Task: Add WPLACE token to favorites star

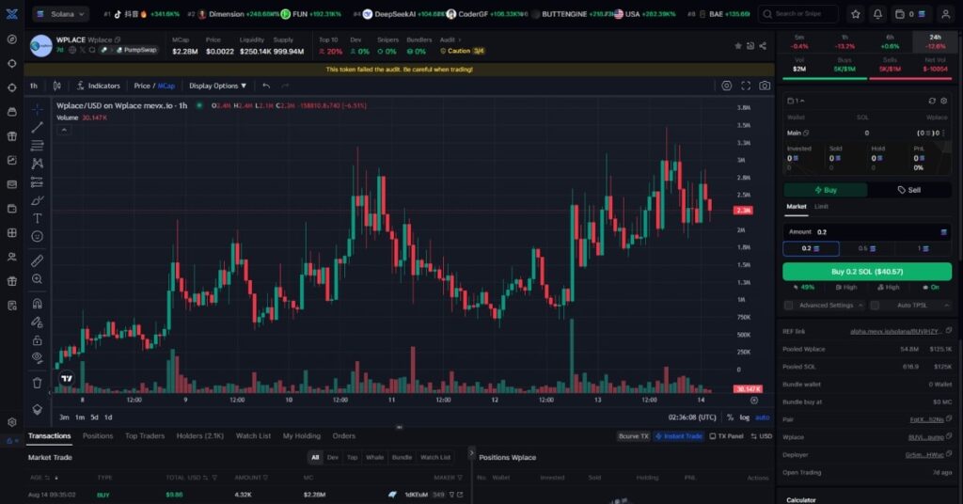Action: click(x=738, y=46)
